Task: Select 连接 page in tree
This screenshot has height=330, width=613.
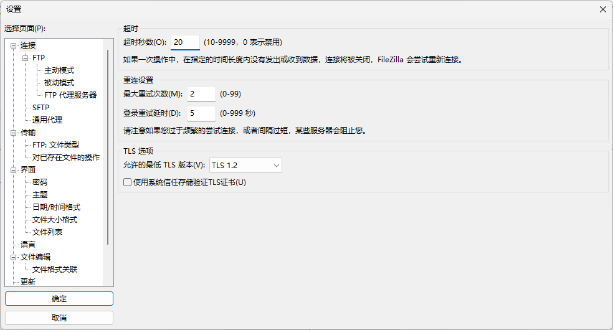Action: point(28,45)
